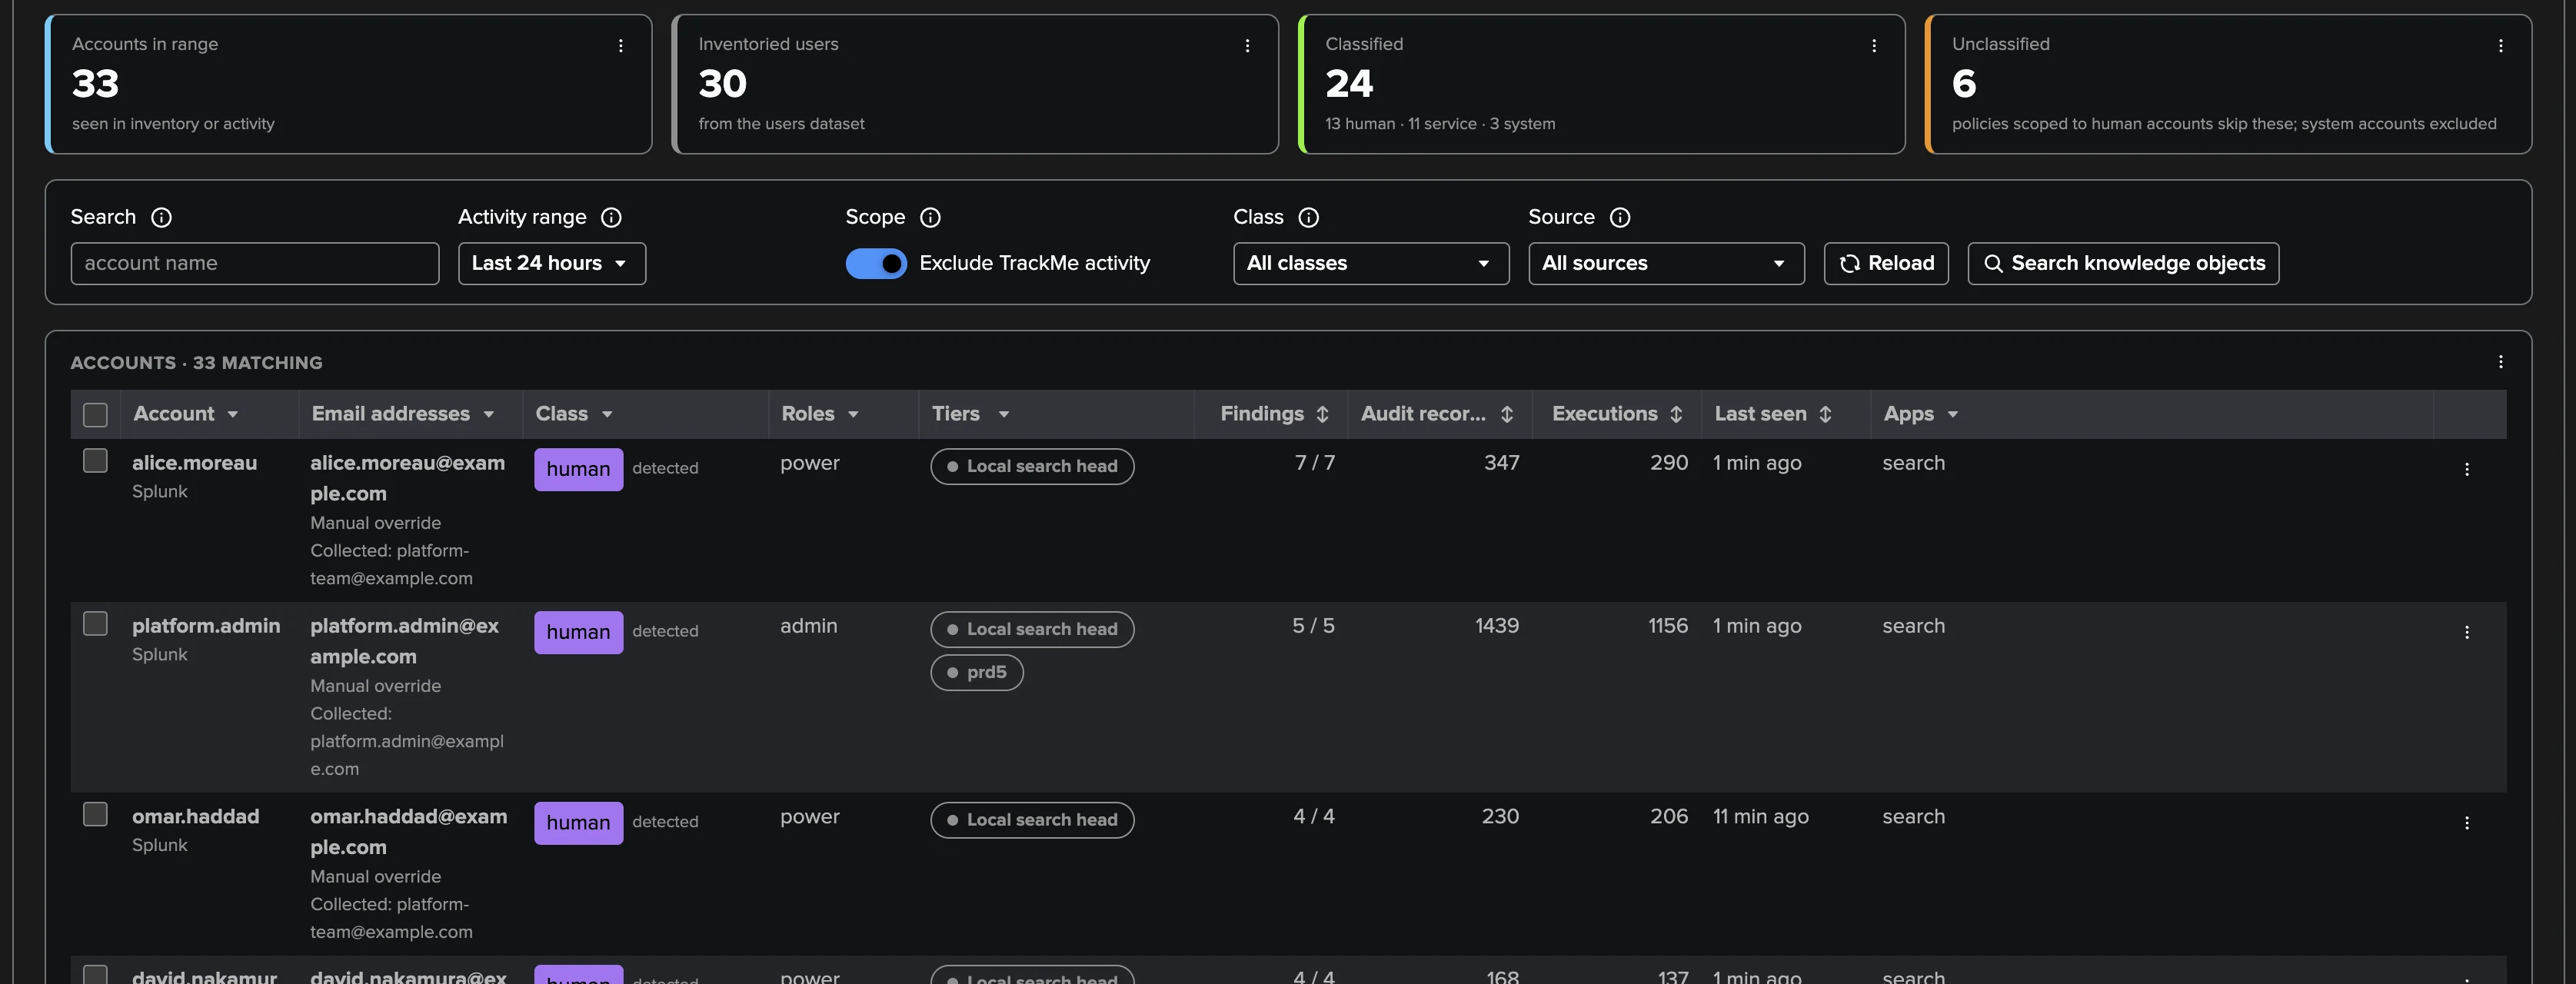
Task: Sort by Findings column arrows
Action: click(x=1322, y=414)
